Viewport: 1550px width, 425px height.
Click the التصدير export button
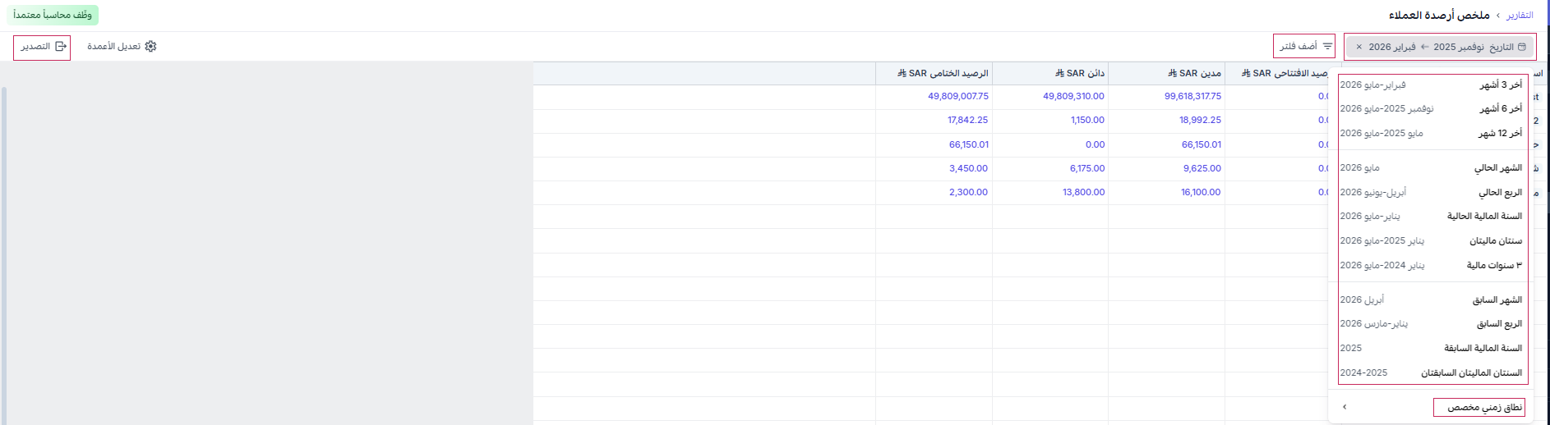(42, 48)
